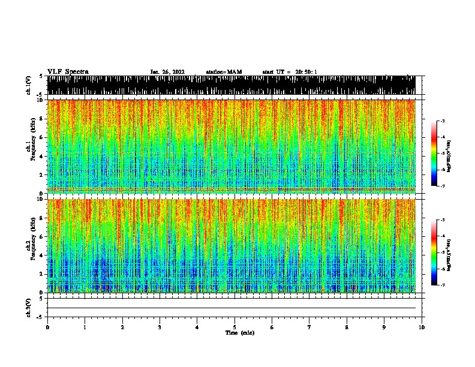
Task: Click the "8" kHz tick on ch.1 frequency axis
Action: click(42, 119)
